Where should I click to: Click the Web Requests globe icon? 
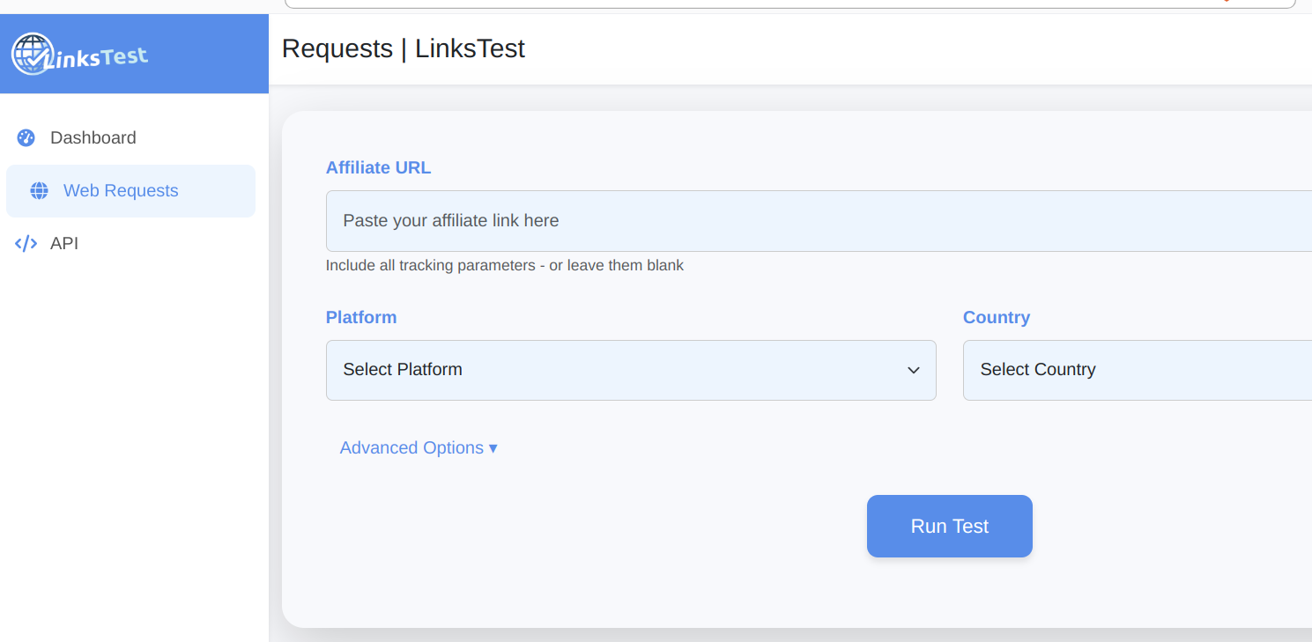[x=39, y=191]
